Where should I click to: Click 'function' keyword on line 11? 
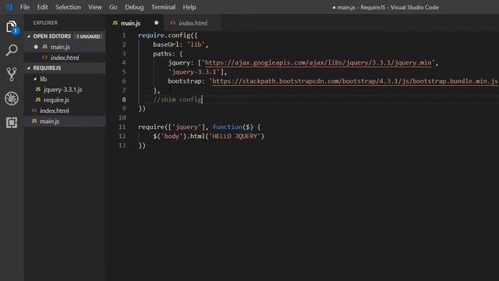coord(227,127)
